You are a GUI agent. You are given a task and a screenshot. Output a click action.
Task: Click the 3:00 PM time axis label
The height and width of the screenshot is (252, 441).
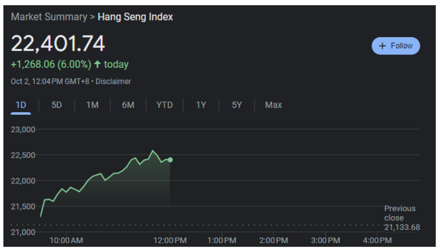(x=325, y=241)
